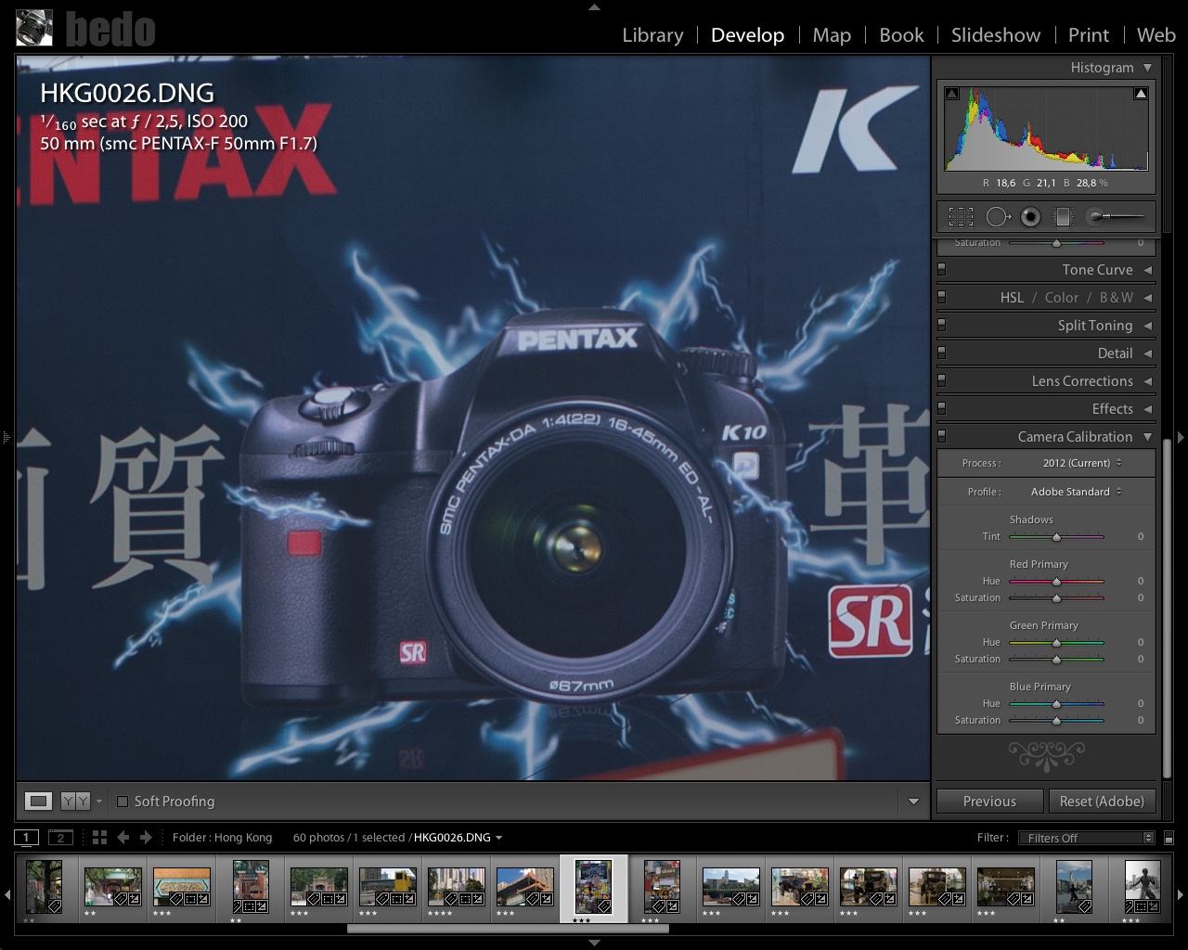The height and width of the screenshot is (950, 1188).
Task: Open the toolbar content dropdown arrow
Action: pos(913,802)
